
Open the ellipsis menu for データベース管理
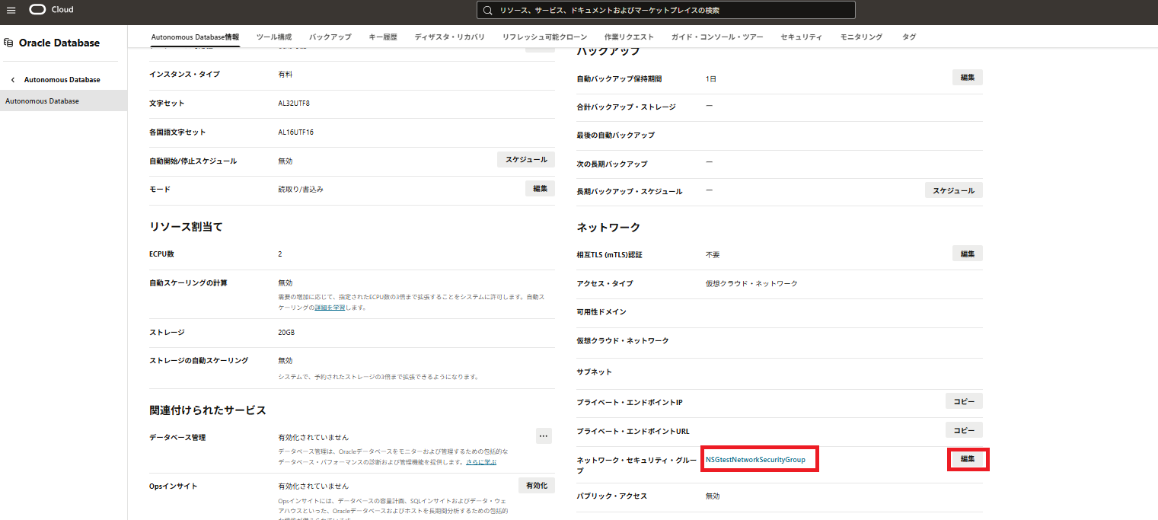coord(544,435)
